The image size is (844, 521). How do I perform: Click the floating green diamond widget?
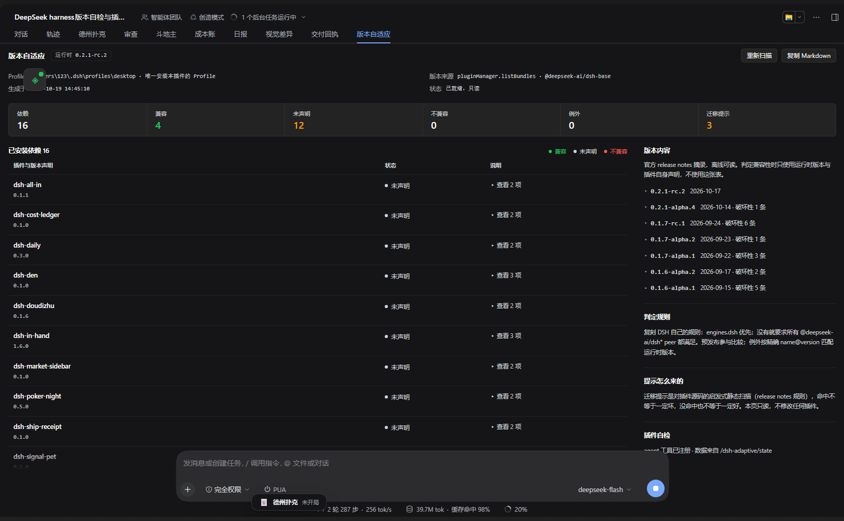(35, 80)
